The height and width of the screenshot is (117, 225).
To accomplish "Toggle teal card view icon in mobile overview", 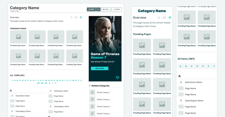I will click(x=170, y=18).
